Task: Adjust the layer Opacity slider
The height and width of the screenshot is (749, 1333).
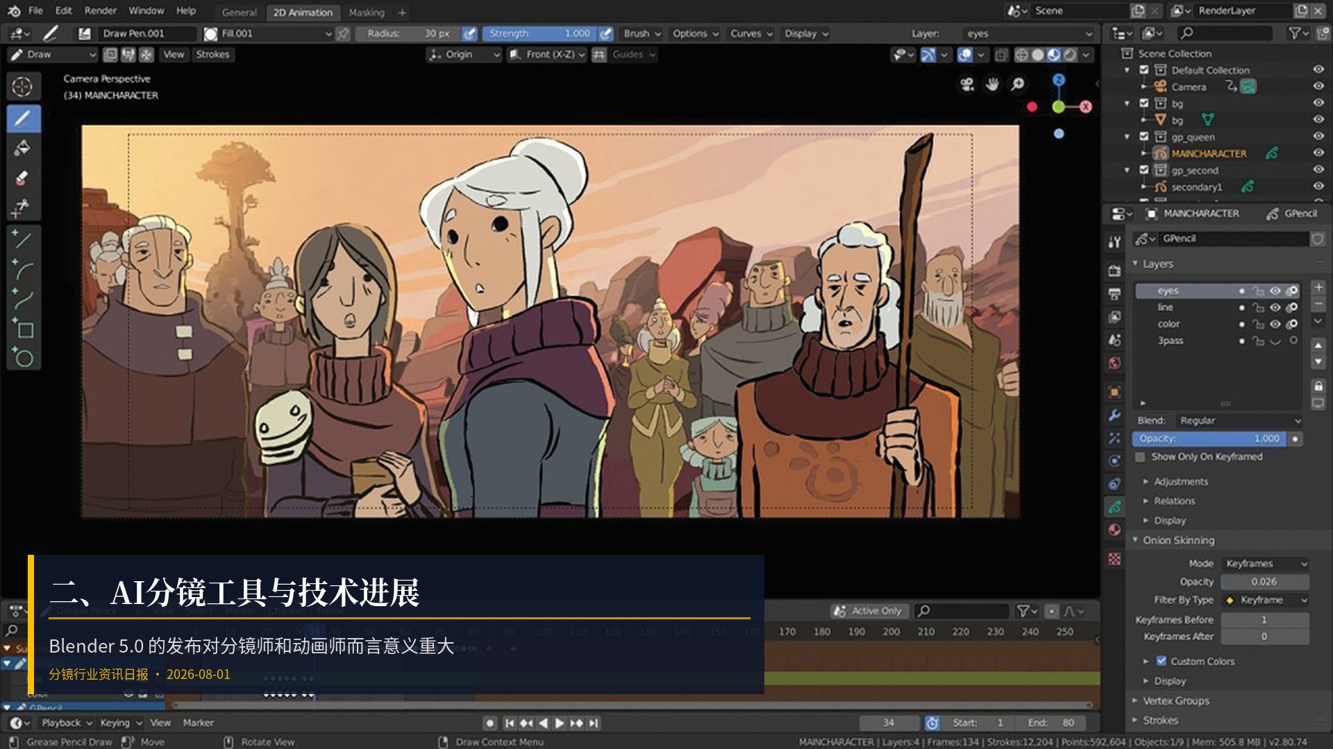Action: (1209, 438)
